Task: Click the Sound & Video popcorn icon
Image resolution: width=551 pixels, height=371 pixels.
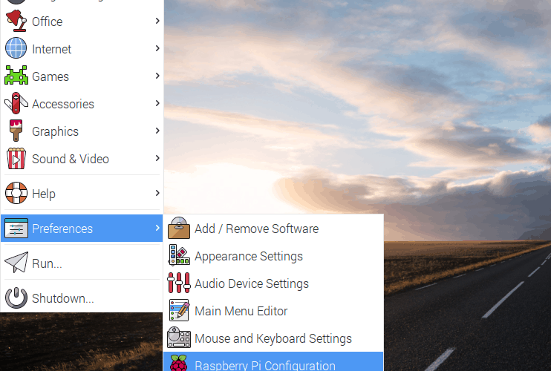Action: click(16, 159)
